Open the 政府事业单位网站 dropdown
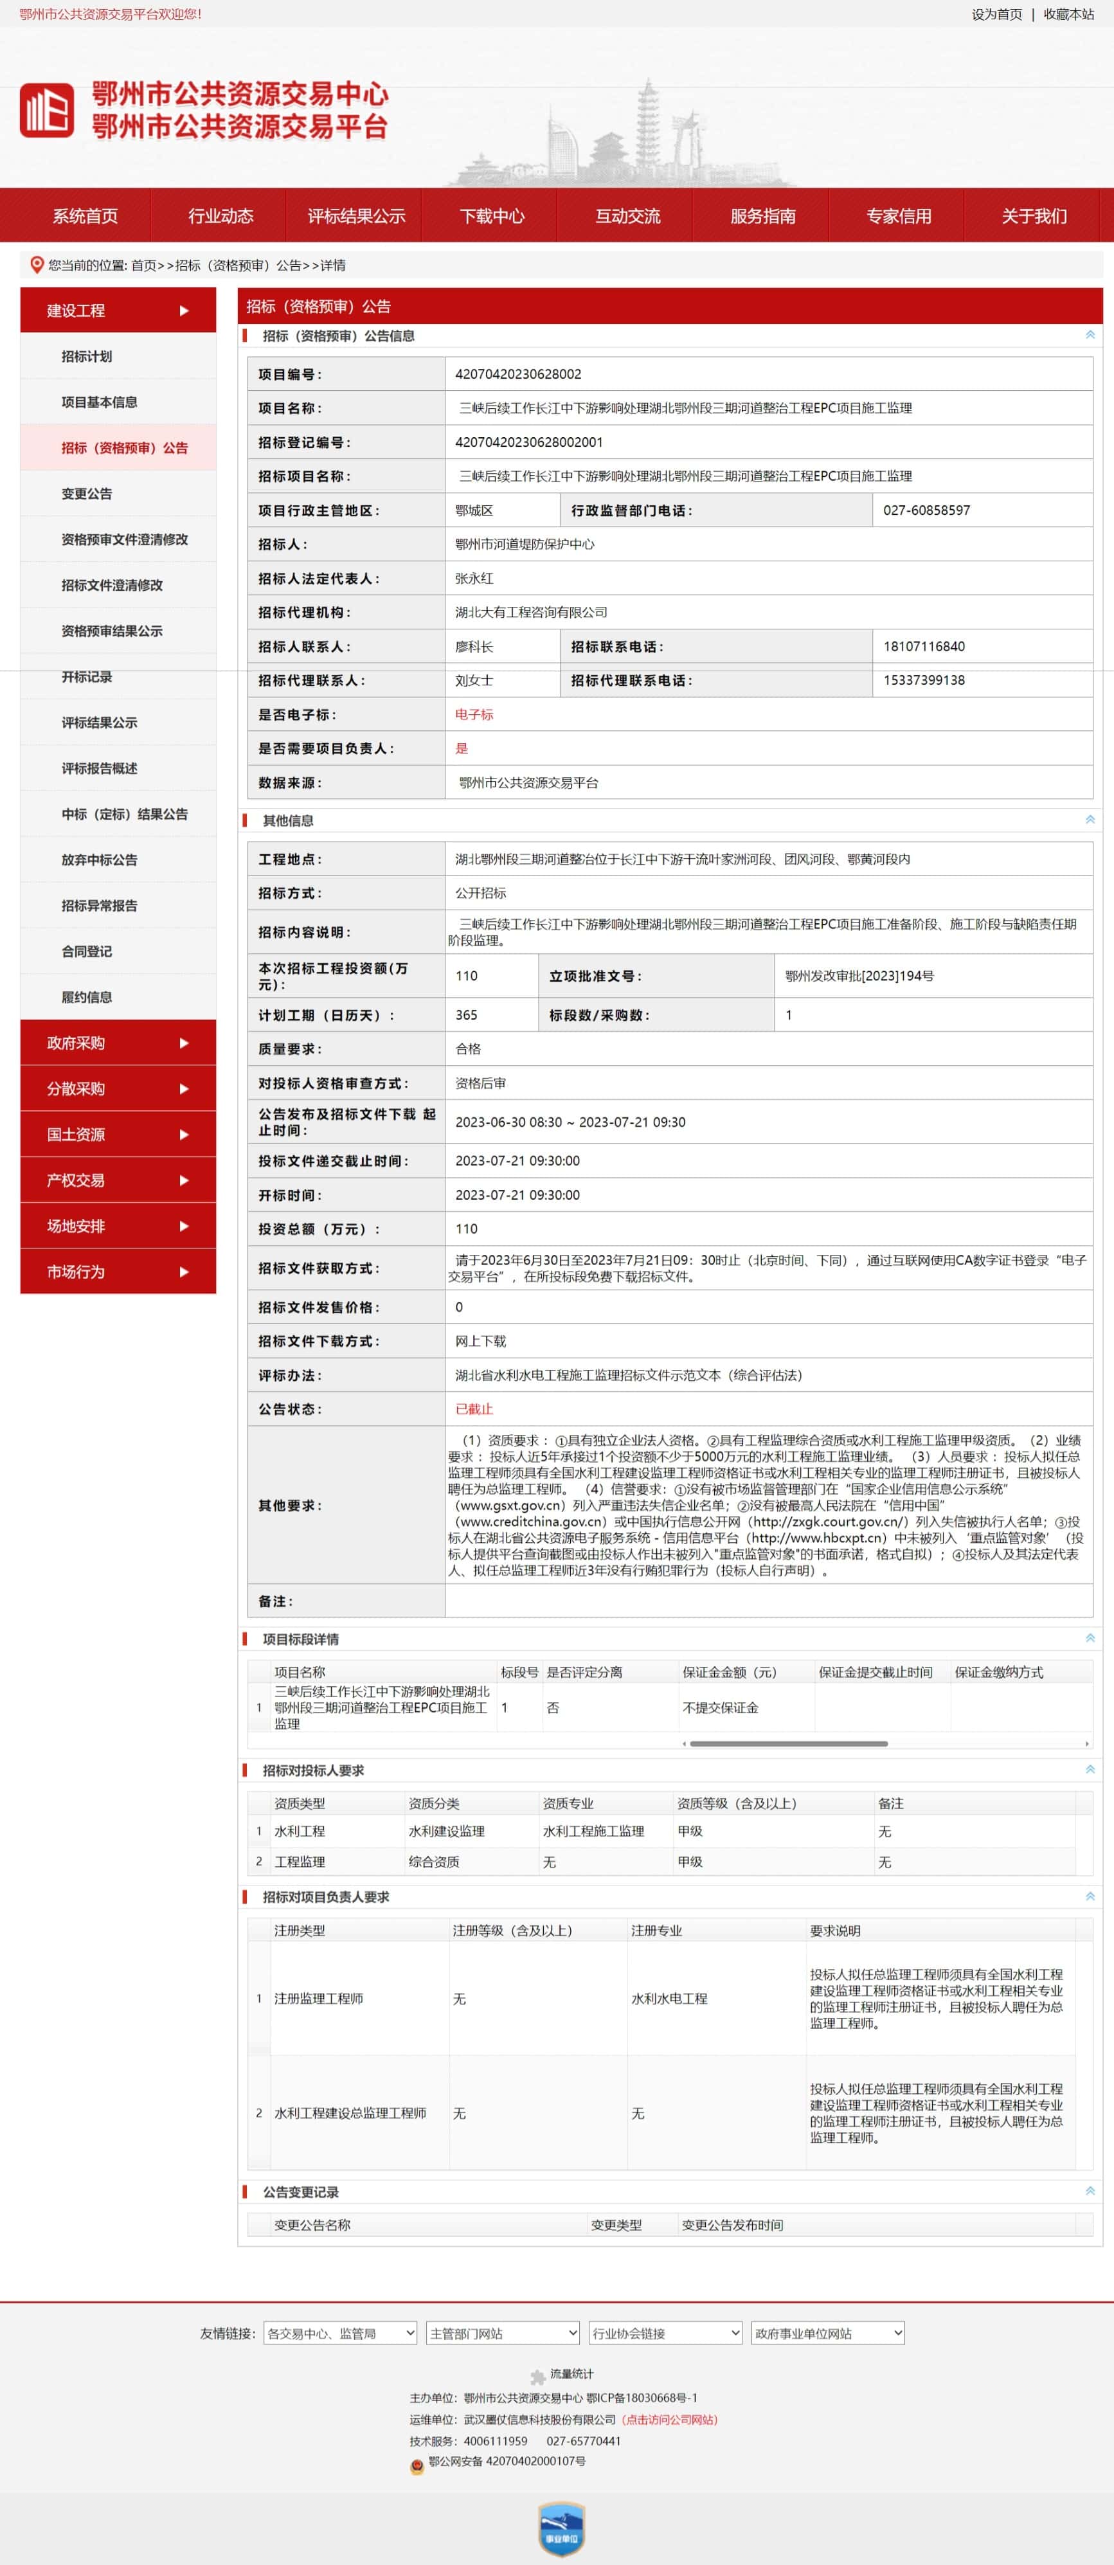This screenshot has width=1114, height=2565. click(827, 2333)
